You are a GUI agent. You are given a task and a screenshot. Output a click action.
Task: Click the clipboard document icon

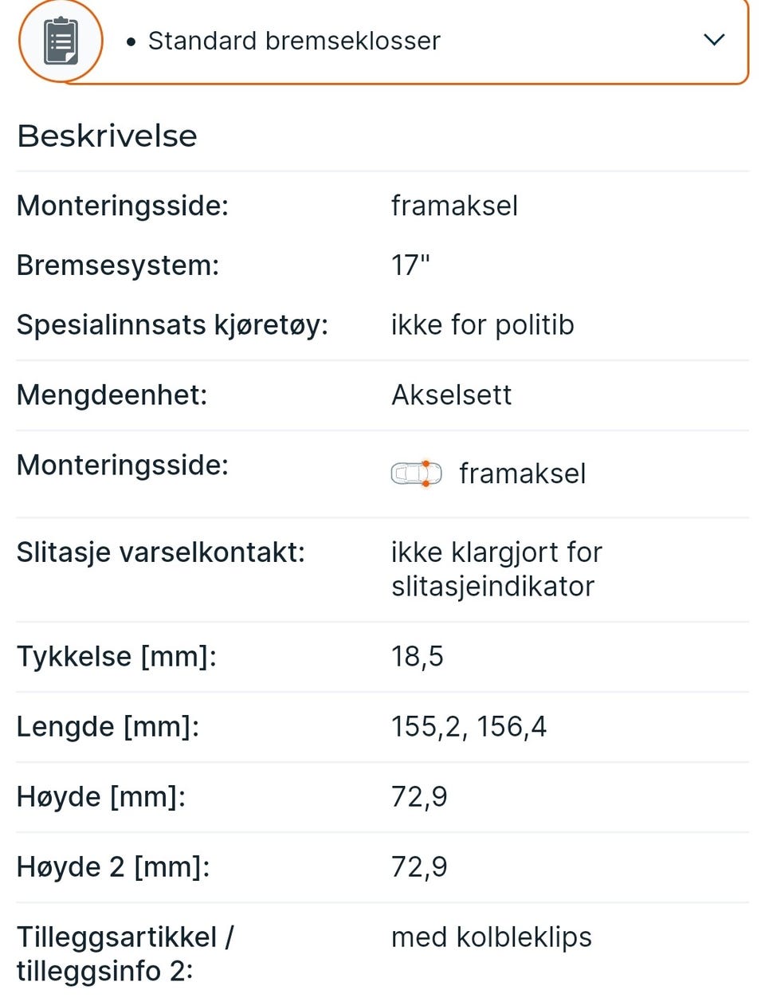pyautogui.click(x=61, y=41)
